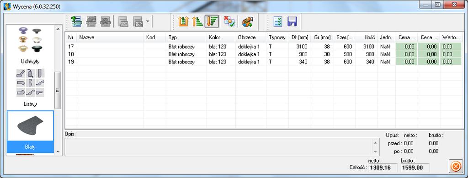This screenshot has width=468, height=178.
Task: Click the category list scrollbar down arrow
Action: (x=58, y=152)
